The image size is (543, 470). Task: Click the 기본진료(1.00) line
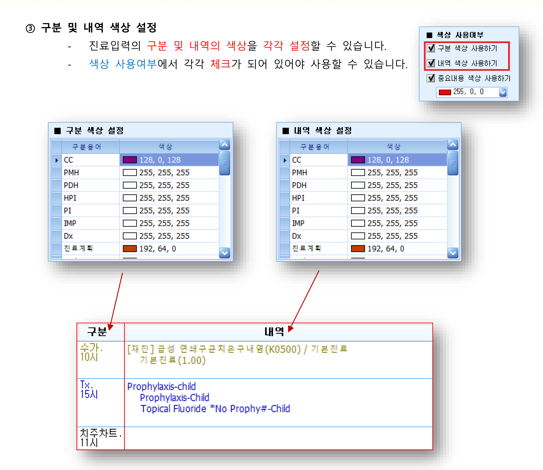[x=173, y=360]
